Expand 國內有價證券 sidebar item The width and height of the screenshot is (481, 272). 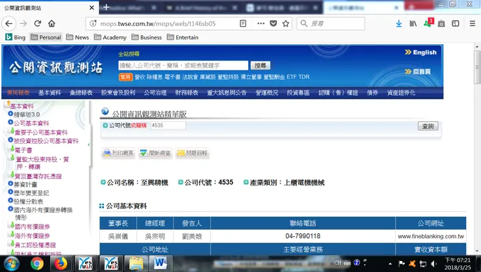(x=32, y=226)
